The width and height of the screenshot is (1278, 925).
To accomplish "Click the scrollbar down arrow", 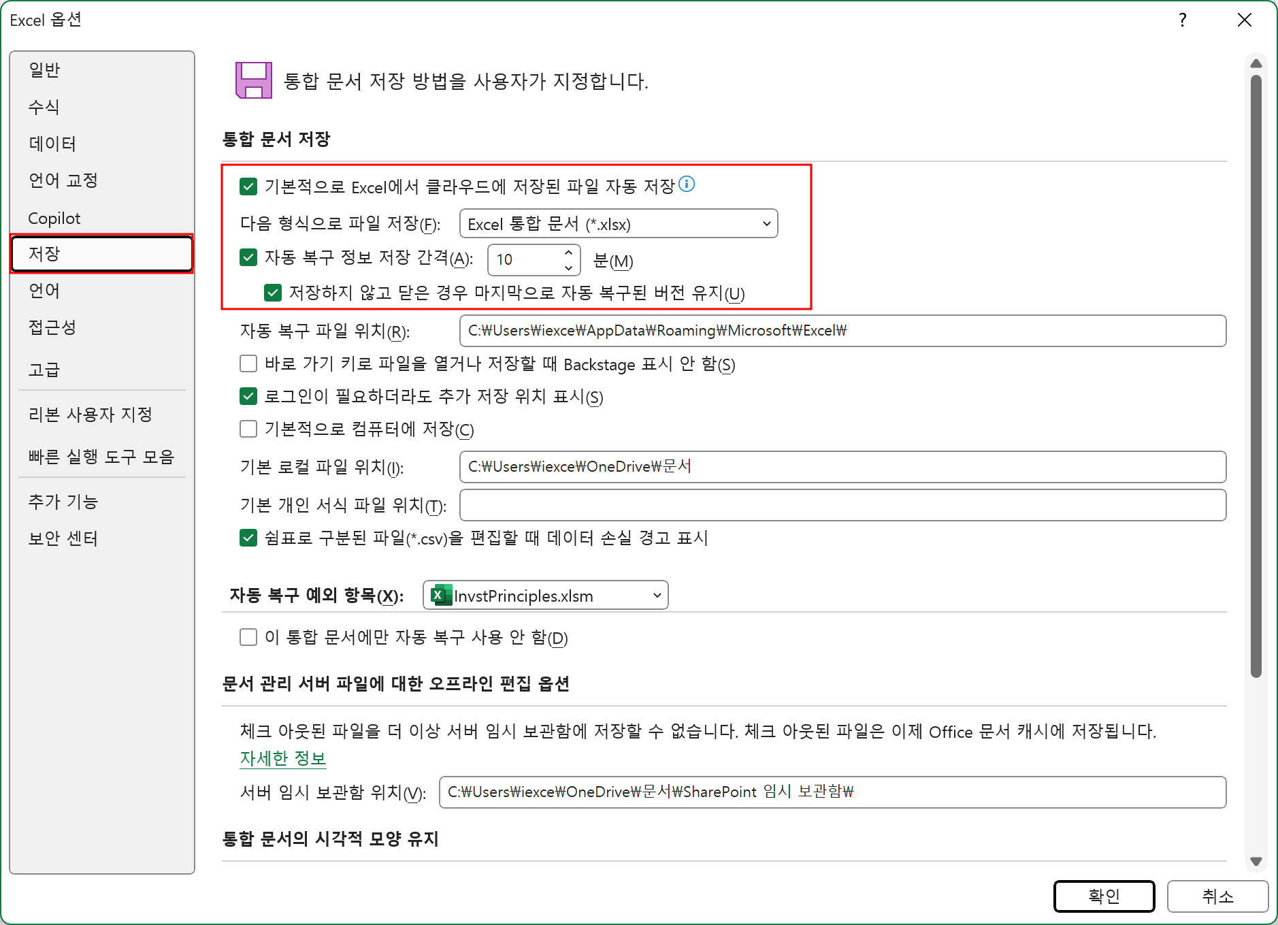I will click(1256, 861).
